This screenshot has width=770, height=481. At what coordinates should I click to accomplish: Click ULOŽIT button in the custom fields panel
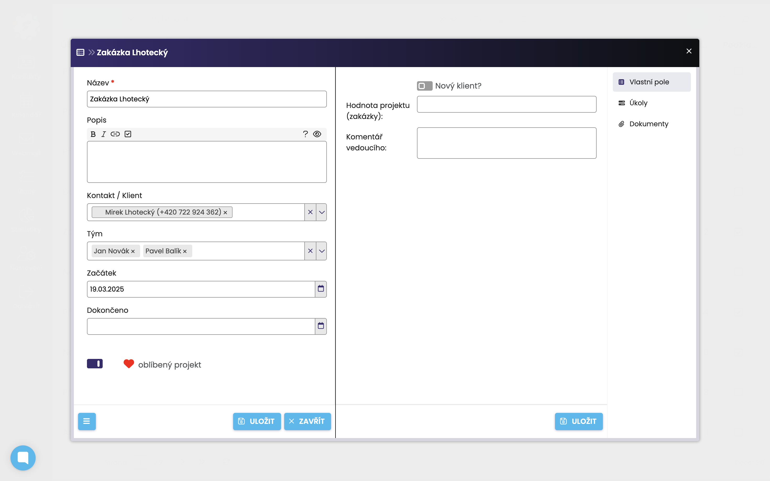click(578, 421)
